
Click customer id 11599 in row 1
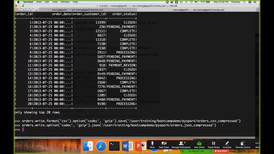[x=100, y=23]
